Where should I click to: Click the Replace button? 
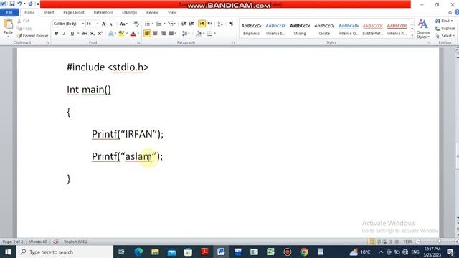(x=445, y=29)
